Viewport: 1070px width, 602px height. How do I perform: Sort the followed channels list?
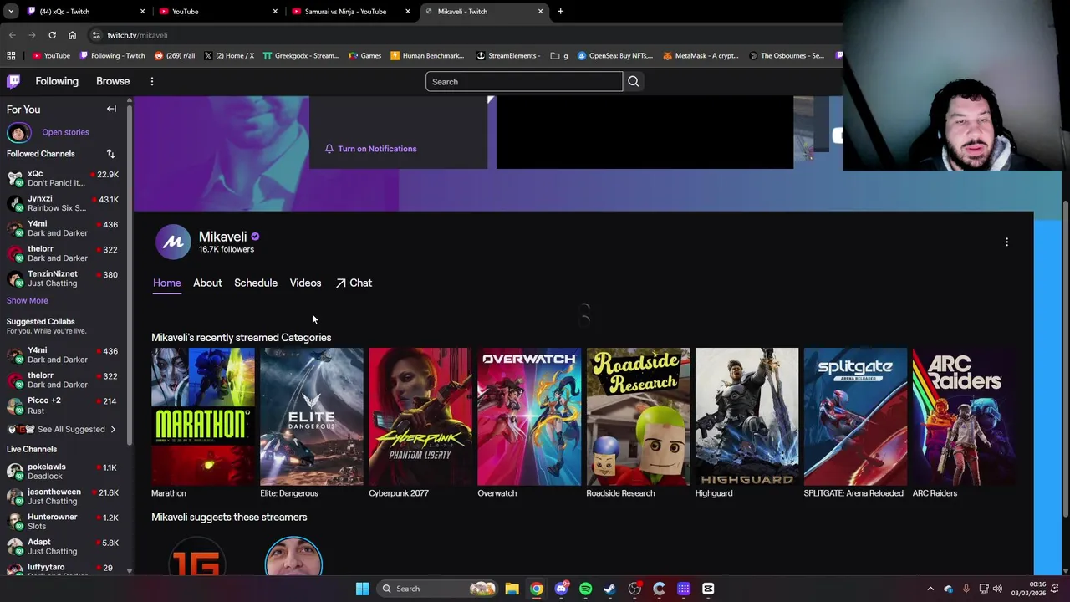pos(110,154)
